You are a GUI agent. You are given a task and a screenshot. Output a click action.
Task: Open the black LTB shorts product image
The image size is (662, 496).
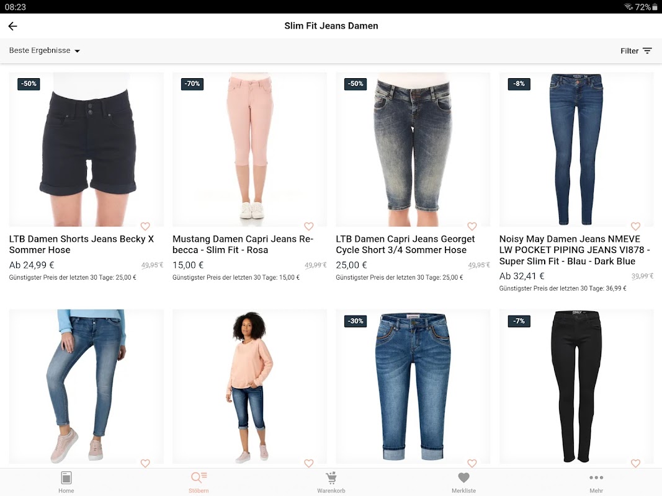[86, 149]
